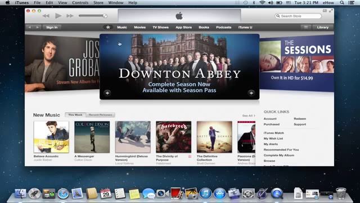
Task: Open The Definitive Collection album cover
Action: click(214, 137)
